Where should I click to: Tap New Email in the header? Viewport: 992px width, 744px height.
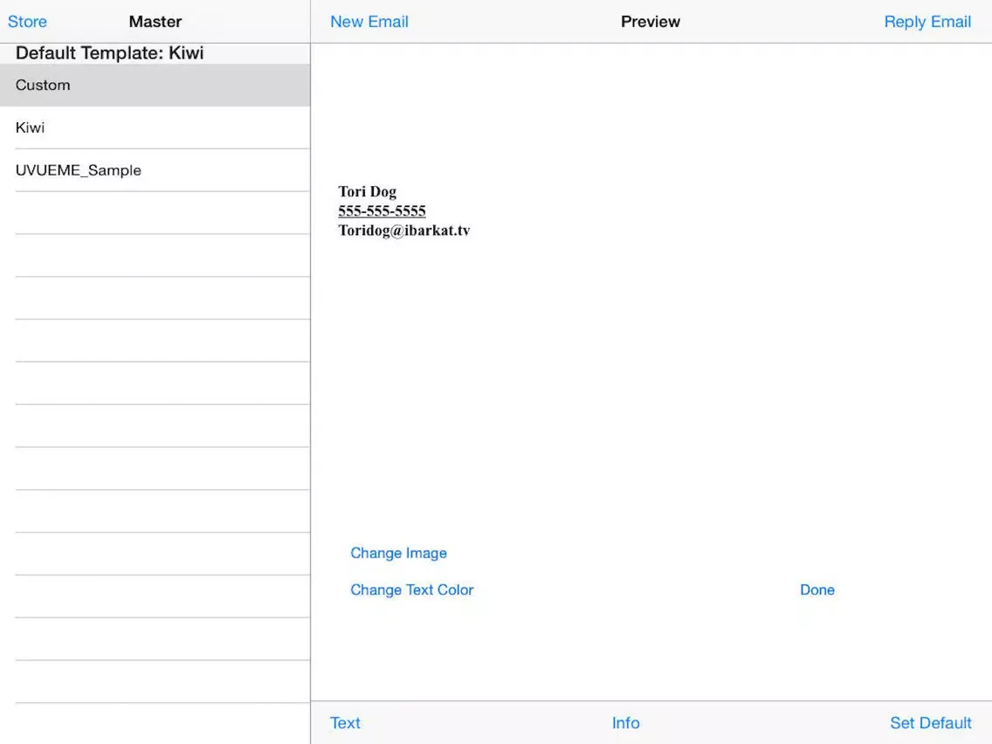[x=369, y=22]
